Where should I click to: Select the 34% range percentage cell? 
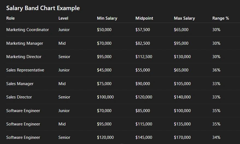tap(216, 137)
